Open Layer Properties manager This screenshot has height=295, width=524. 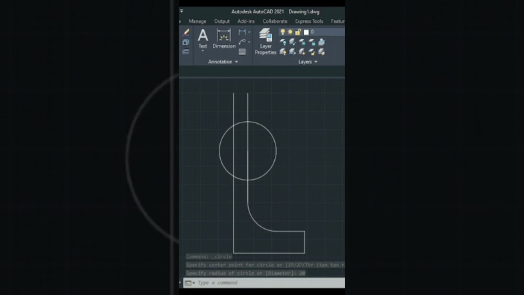[x=266, y=41]
